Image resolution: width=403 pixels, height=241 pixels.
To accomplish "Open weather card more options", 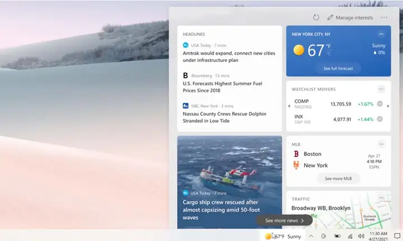I will 381,34.
